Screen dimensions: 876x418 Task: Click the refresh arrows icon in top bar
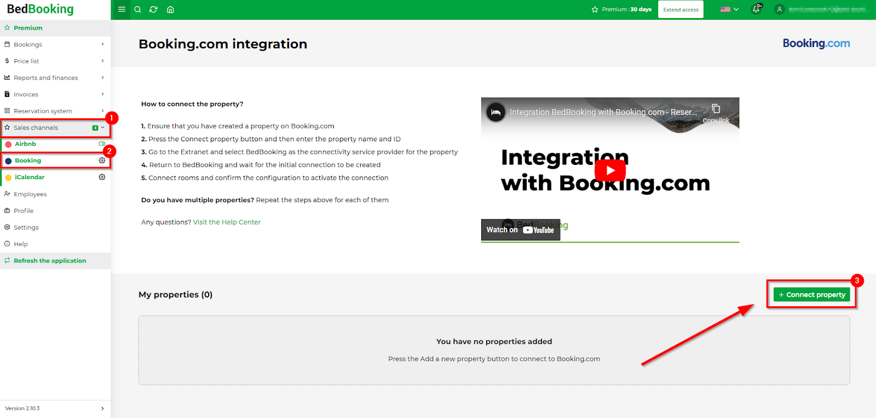coord(154,9)
